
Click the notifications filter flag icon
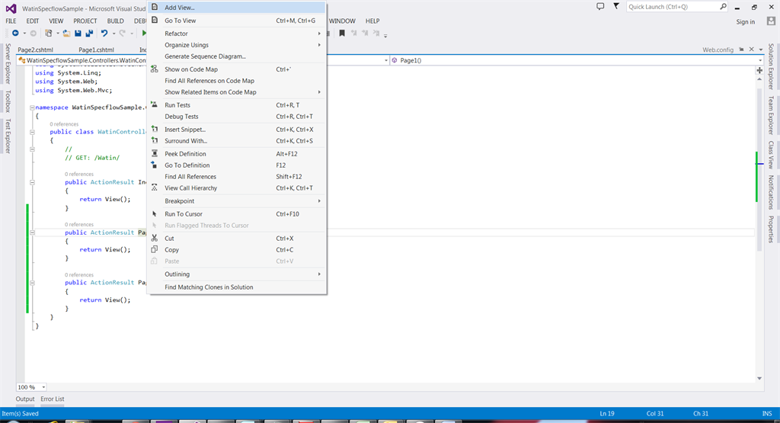point(616,6)
